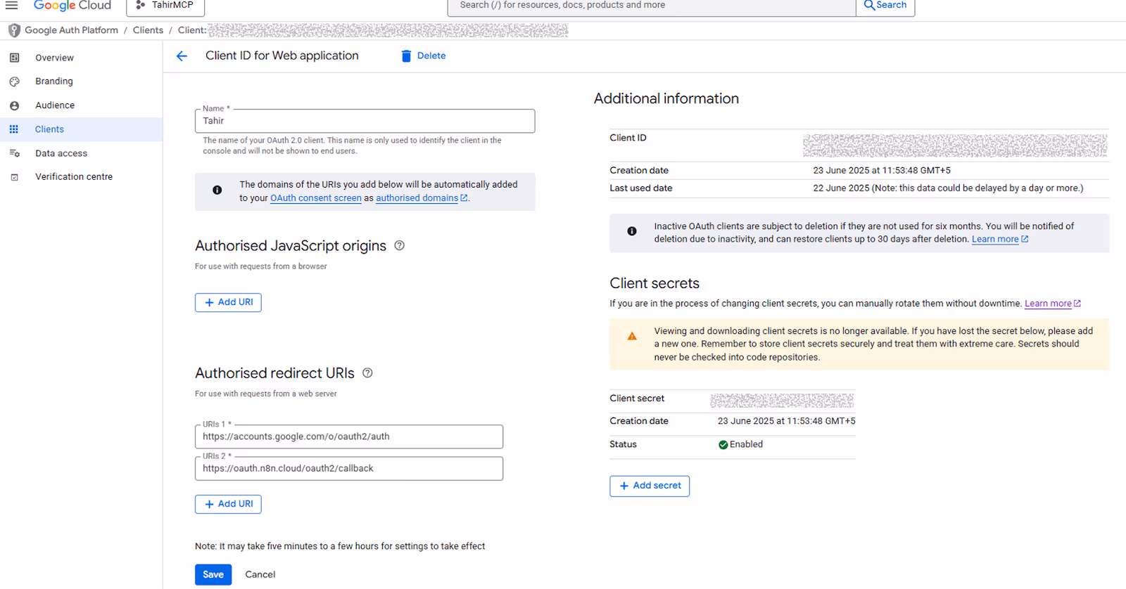Click the Clients grid icon

pyautogui.click(x=14, y=129)
